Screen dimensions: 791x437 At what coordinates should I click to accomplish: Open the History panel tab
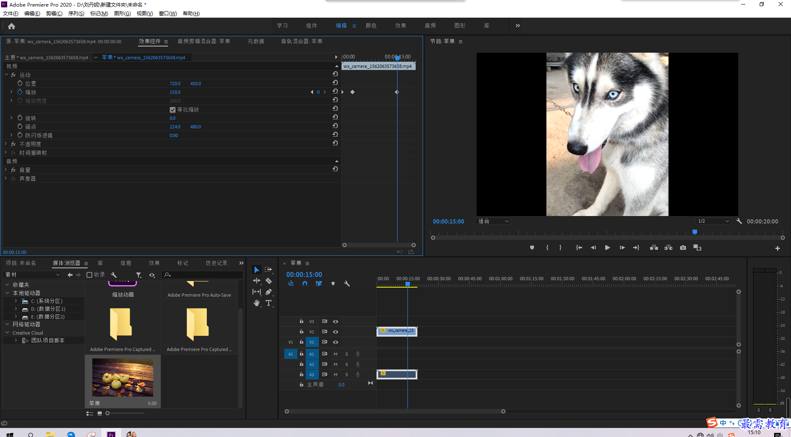(216, 263)
